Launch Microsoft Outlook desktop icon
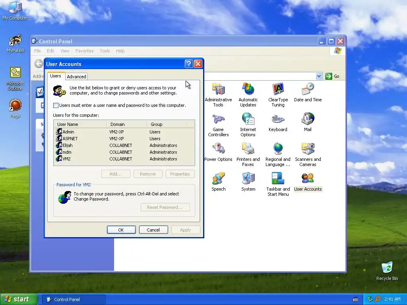This screenshot has width=407, height=305. click(15, 79)
